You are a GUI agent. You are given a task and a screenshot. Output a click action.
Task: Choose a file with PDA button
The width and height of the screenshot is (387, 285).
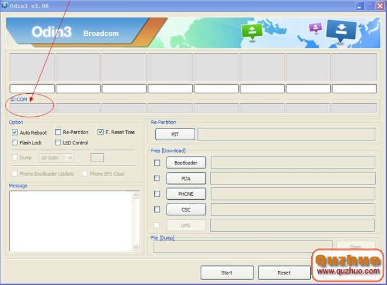coord(186,178)
